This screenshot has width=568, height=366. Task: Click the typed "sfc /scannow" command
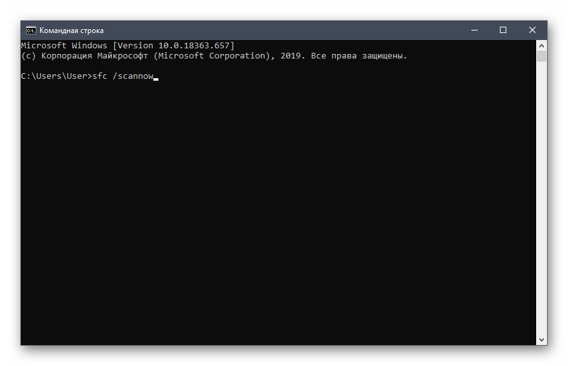coord(126,77)
